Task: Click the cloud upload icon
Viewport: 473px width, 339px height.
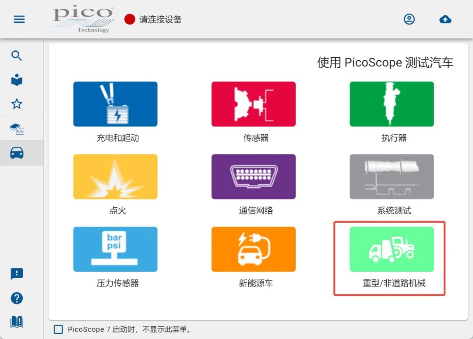Action: [x=445, y=20]
